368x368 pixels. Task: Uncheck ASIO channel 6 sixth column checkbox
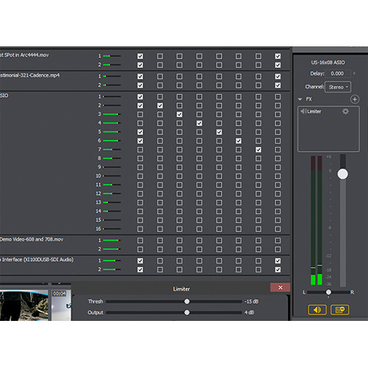click(x=238, y=141)
